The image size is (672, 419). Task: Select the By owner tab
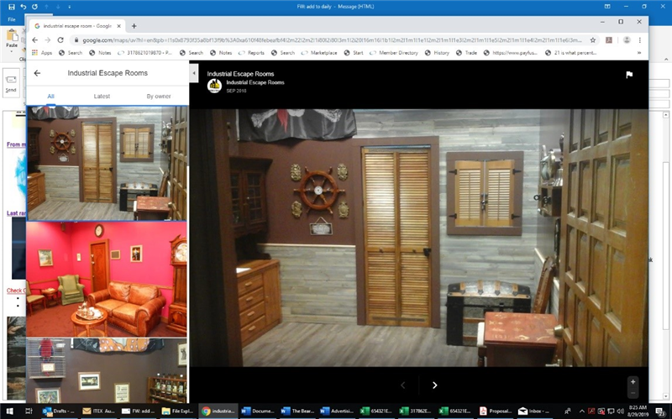point(158,97)
